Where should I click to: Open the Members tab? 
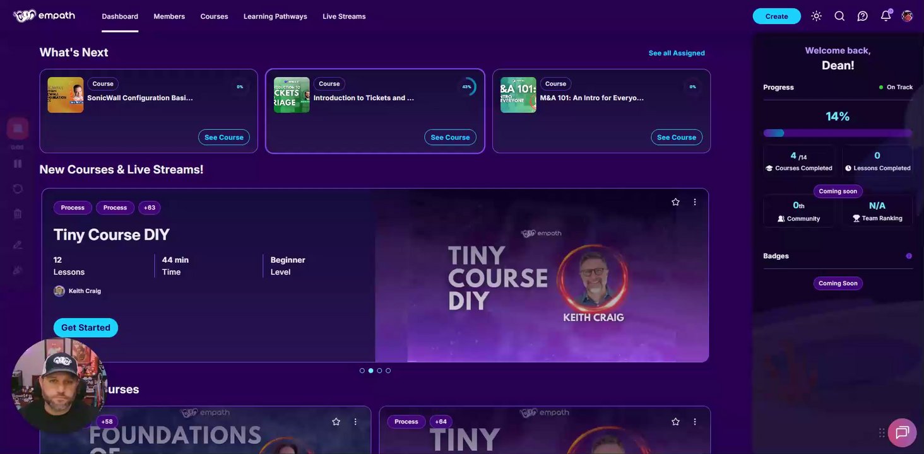tap(169, 16)
